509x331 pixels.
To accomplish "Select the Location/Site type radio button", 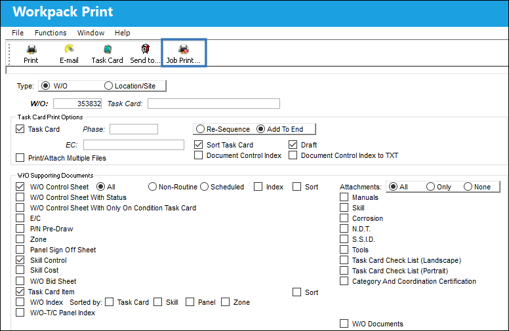I will click(108, 86).
